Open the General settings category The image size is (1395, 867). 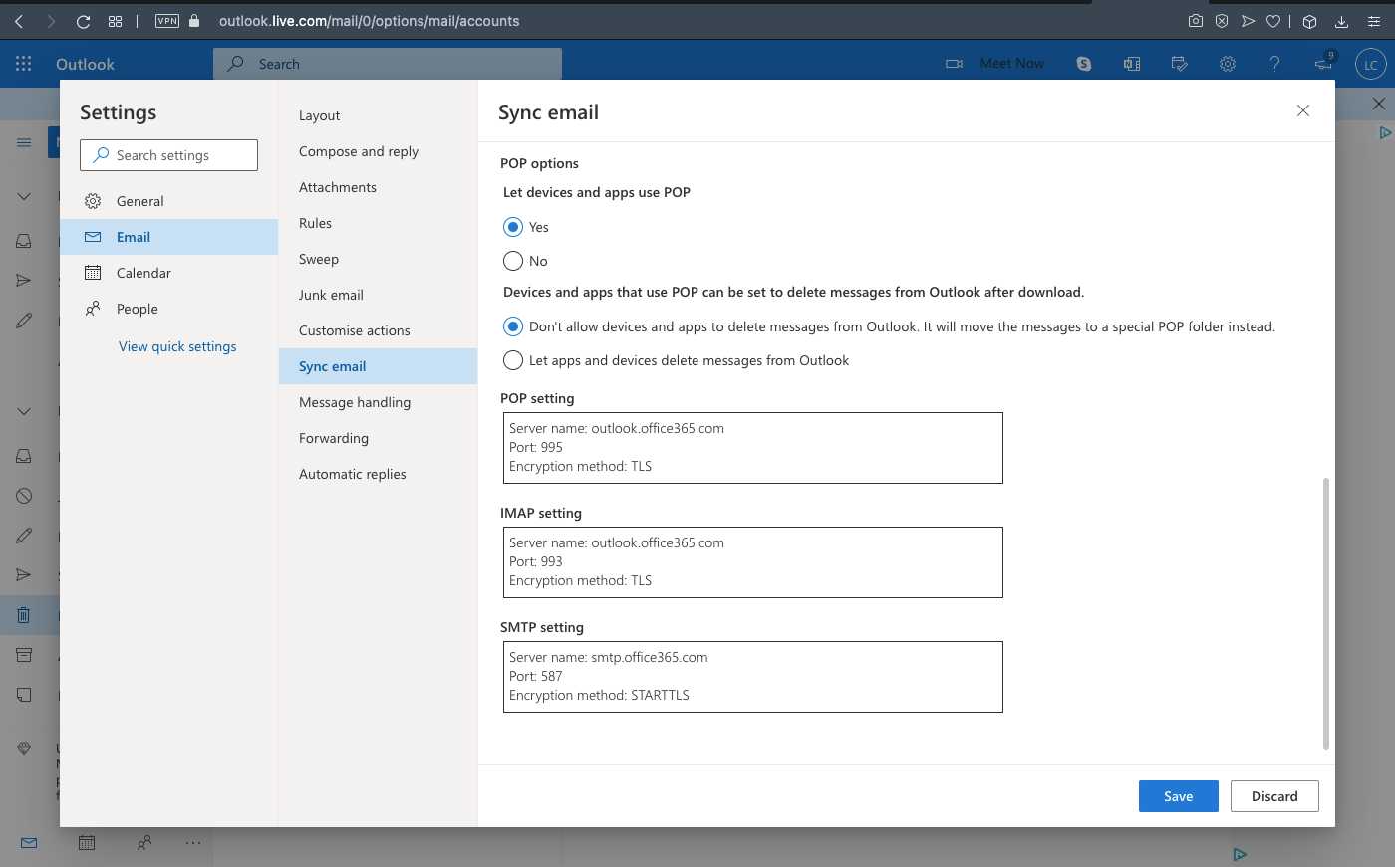[168, 201]
